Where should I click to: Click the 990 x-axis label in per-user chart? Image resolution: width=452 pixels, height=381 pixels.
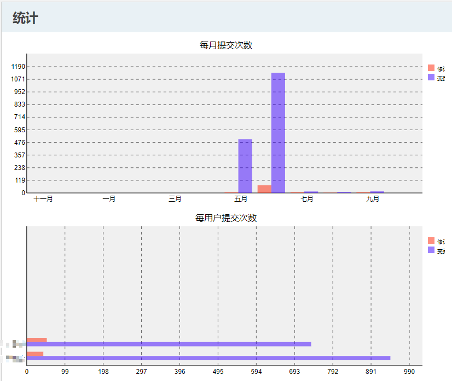[x=409, y=372]
